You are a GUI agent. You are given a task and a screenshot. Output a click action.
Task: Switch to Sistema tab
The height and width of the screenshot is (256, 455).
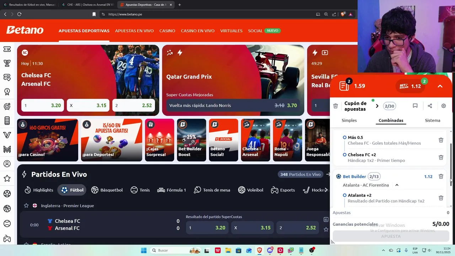click(x=433, y=120)
